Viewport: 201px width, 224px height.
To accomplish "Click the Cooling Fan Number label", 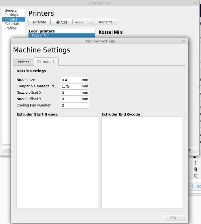I will click(33, 105).
